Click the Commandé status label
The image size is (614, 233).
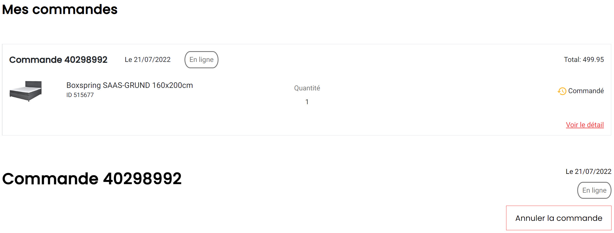pyautogui.click(x=586, y=91)
